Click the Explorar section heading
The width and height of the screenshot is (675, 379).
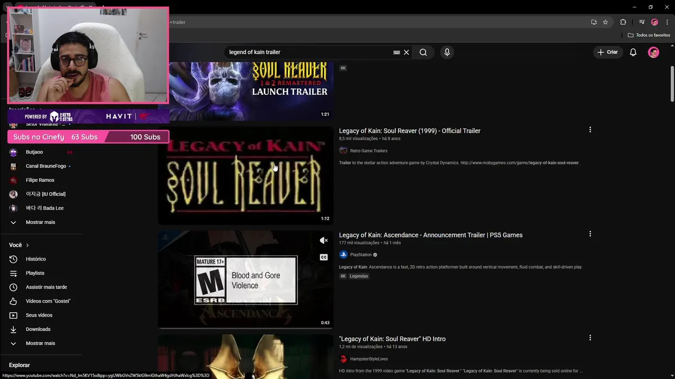point(20,365)
